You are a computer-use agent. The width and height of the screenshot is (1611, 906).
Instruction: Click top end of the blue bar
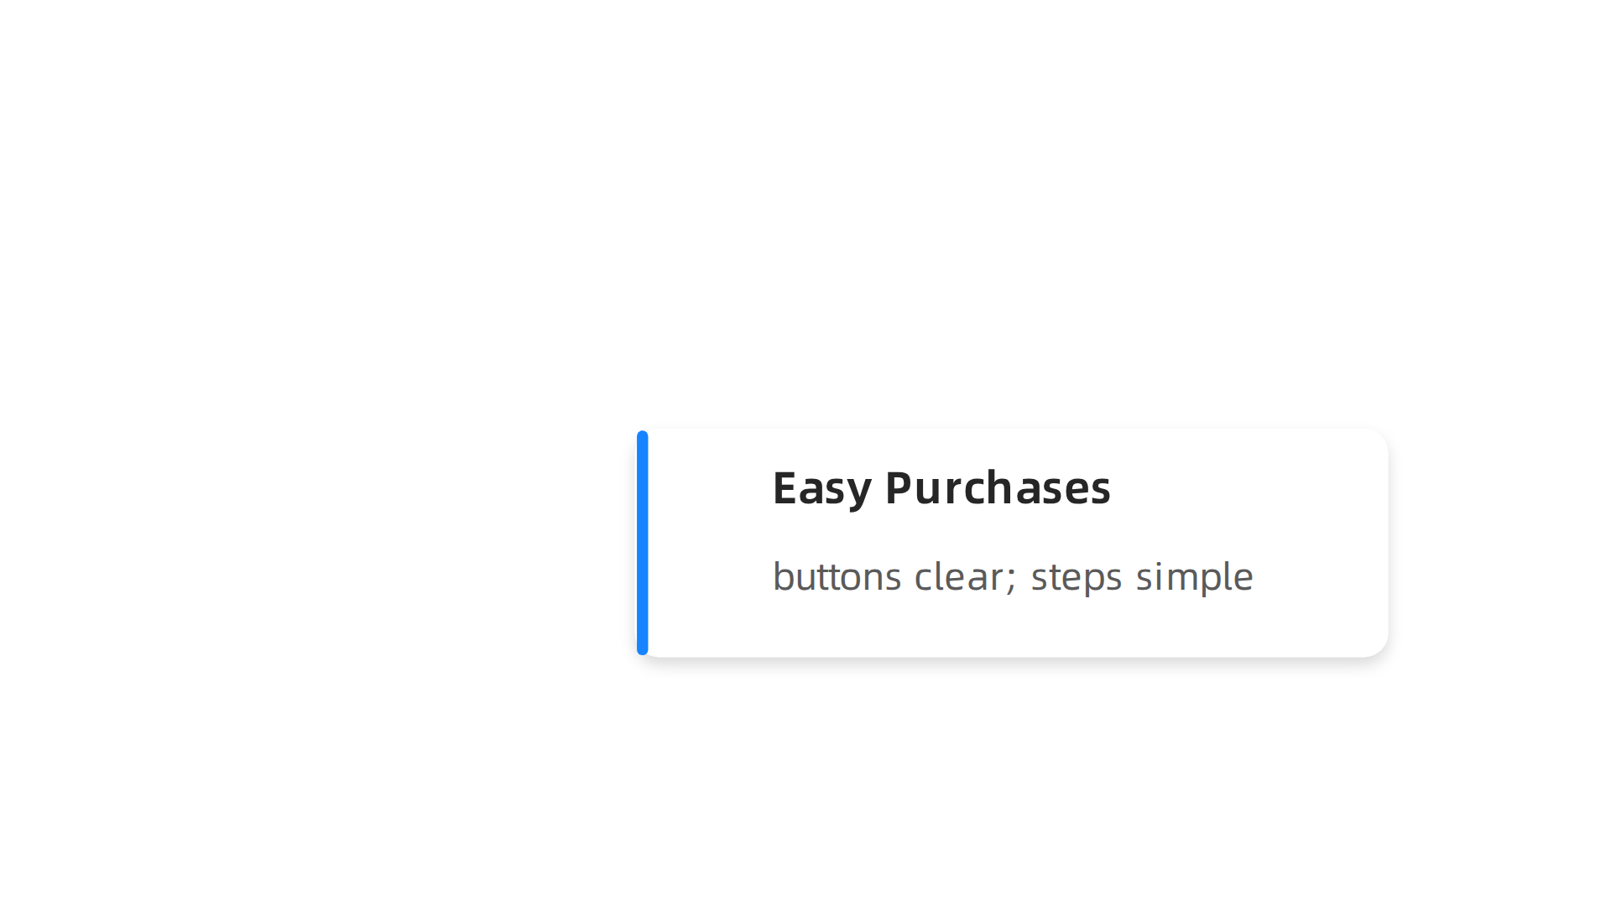click(643, 436)
